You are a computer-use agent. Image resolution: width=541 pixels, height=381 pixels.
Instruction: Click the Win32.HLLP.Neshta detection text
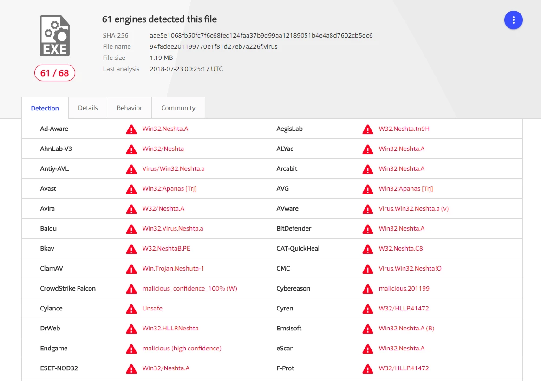(170, 328)
